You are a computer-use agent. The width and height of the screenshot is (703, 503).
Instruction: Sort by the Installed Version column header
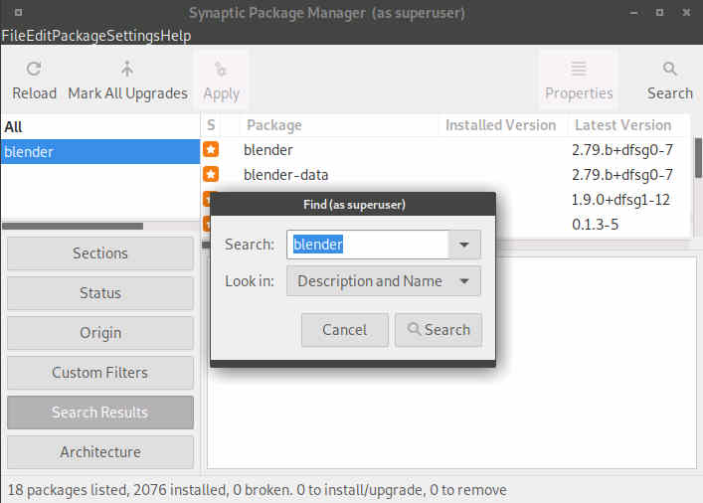coord(501,125)
